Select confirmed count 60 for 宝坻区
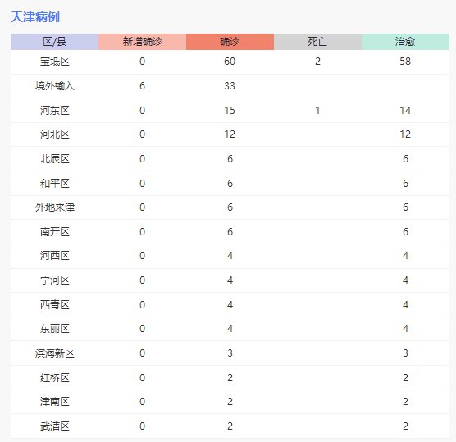 (x=230, y=62)
